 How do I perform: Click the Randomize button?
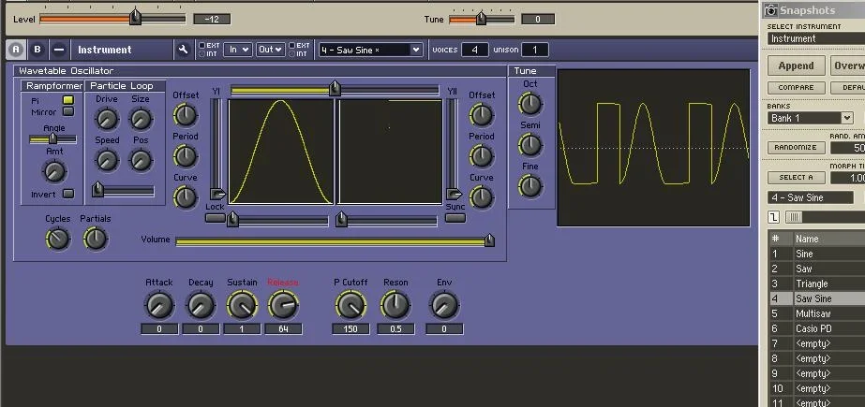point(795,148)
